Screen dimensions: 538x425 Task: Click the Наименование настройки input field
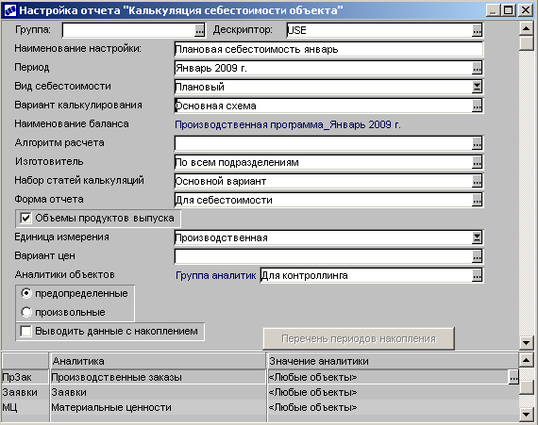[328, 49]
